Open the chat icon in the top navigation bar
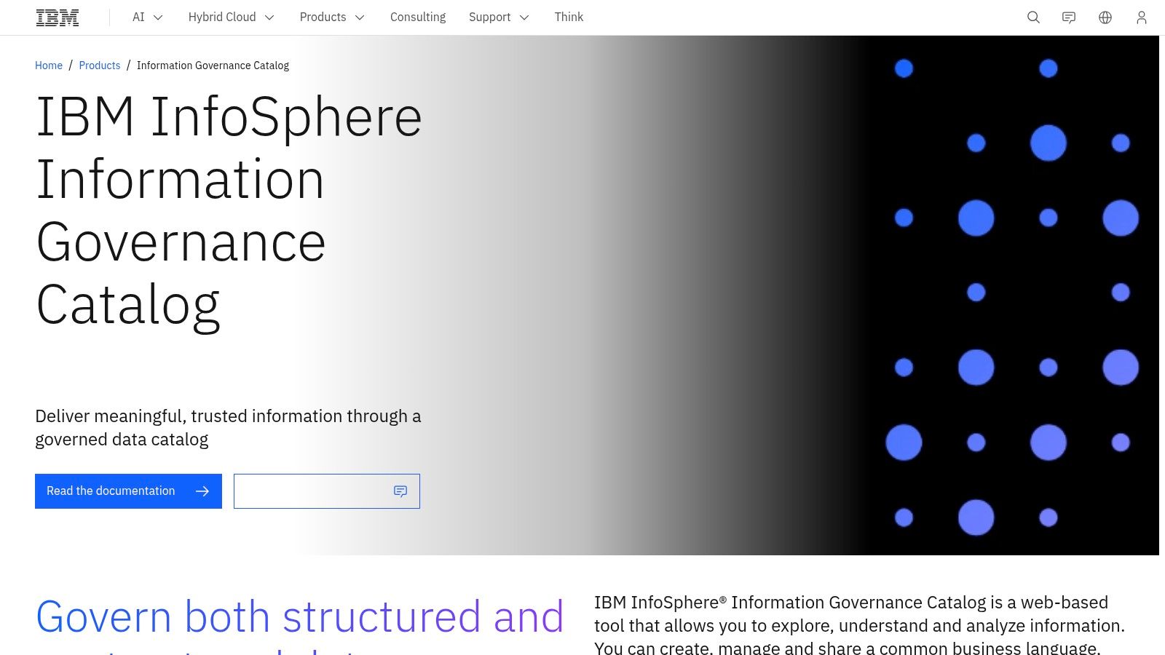1165x655 pixels. 1068,17
